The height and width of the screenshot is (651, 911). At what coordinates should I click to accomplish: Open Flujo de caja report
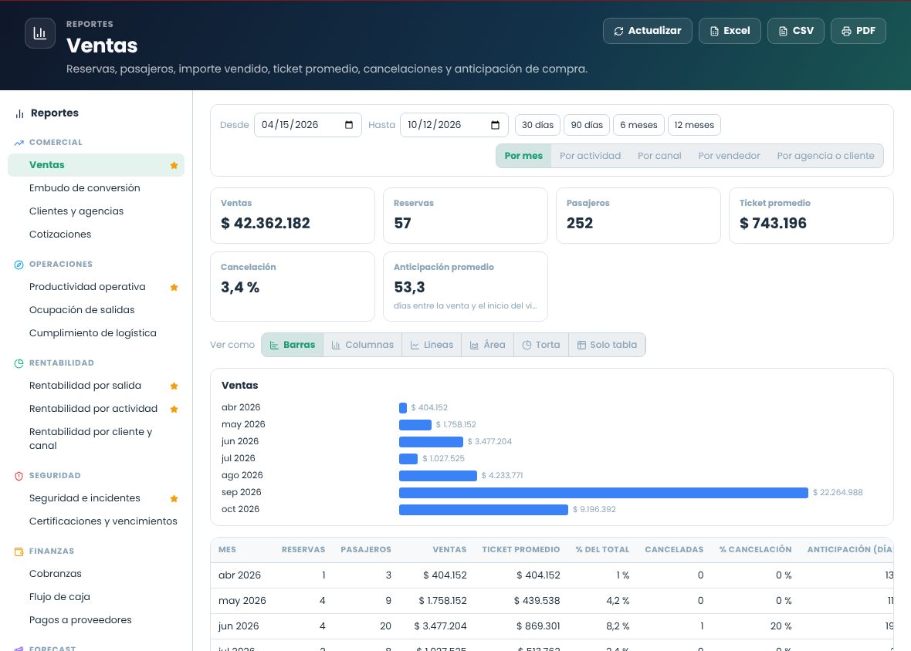(x=96, y=596)
